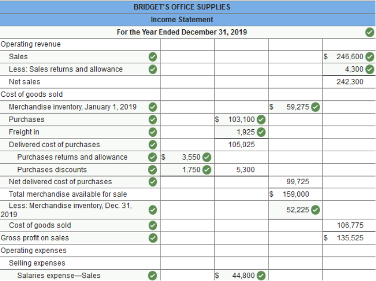Screen dimensions: 376x281
Task: Select the purchases returns amount 3,550
Action: pyautogui.click(x=191, y=157)
